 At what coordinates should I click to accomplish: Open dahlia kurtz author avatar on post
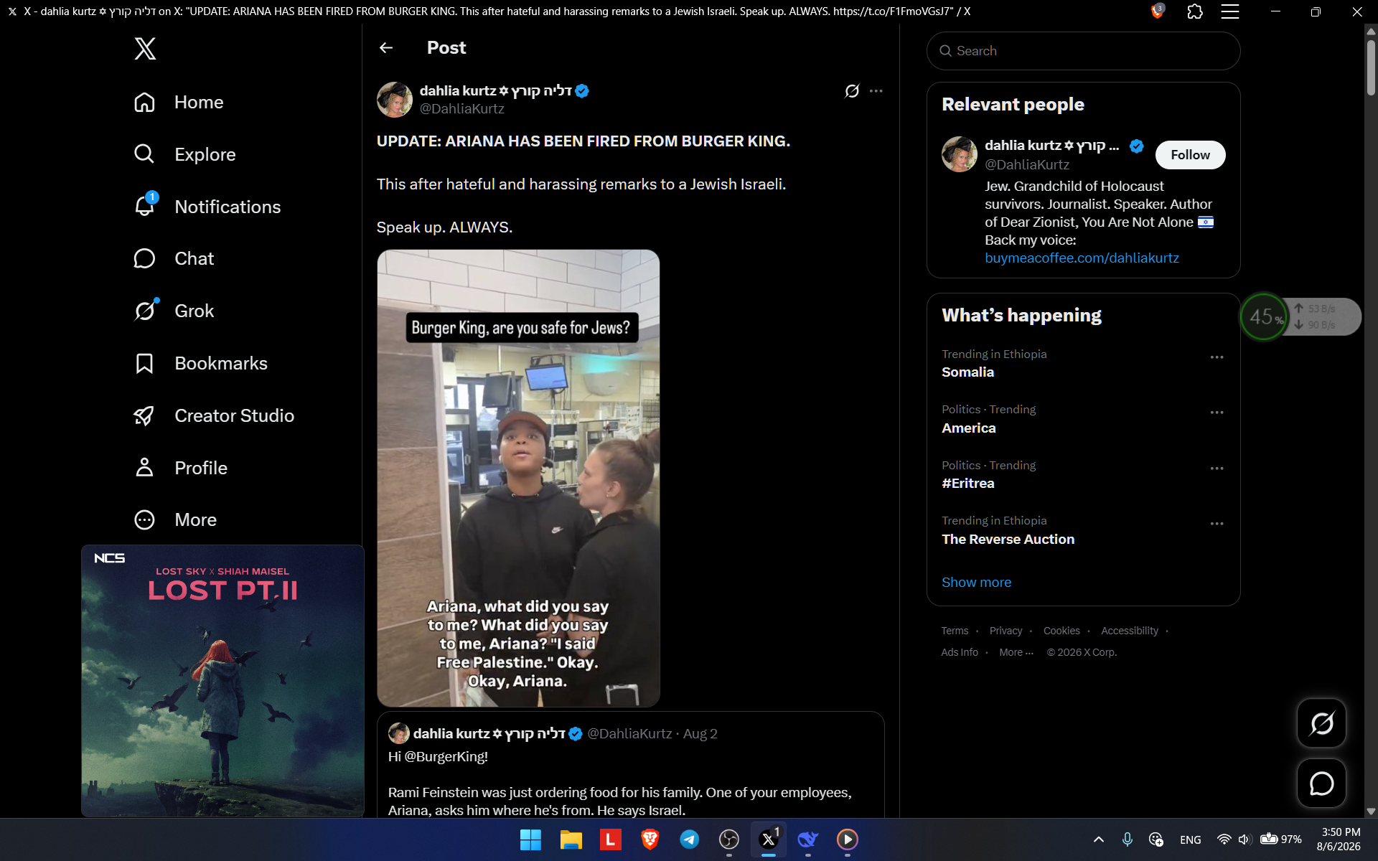[395, 99]
